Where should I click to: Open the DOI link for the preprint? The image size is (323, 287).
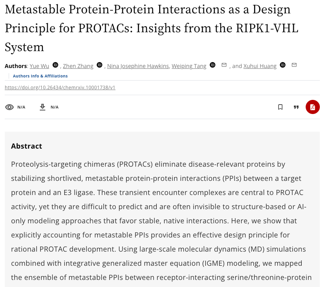pyautogui.click(x=60, y=88)
